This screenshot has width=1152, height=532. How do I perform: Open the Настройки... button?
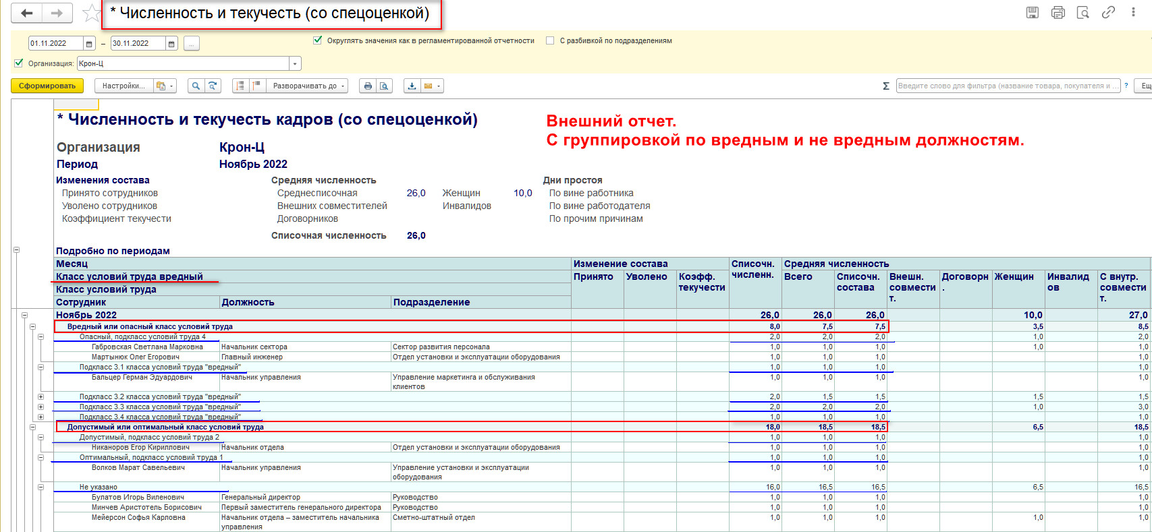pos(124,86)
